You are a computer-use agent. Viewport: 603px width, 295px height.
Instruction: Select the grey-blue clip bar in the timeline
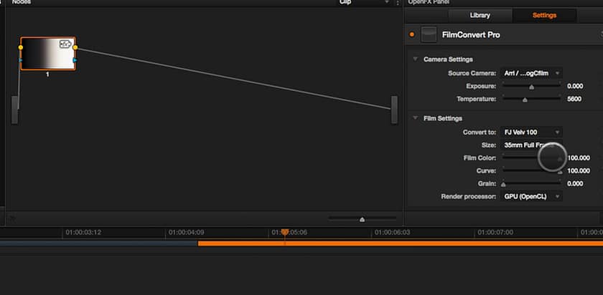(x=99, y=243)
